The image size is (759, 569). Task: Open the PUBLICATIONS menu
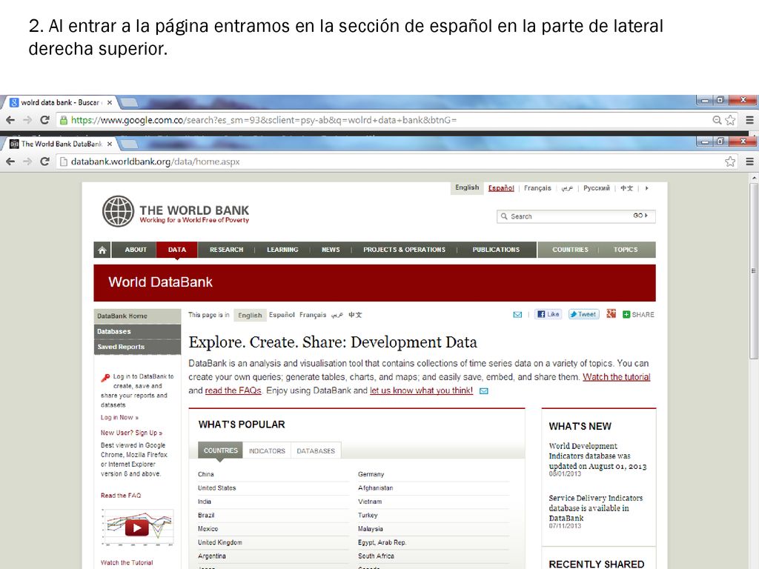(x=496, y=250)
